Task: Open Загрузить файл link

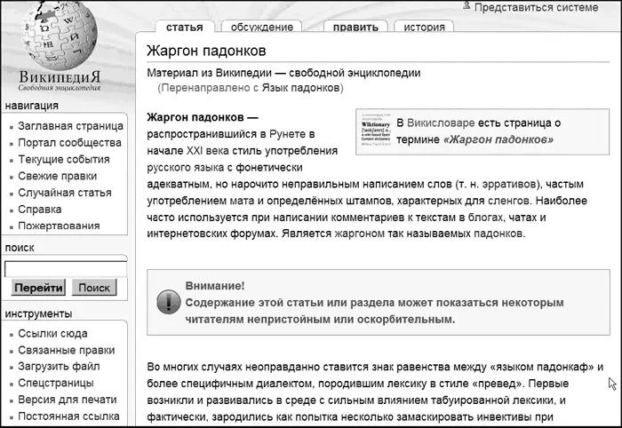Action: pyautogui.click(x=60, y=367)
